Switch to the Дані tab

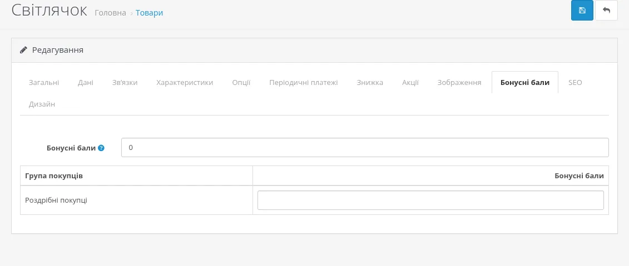pyautogui.click(x=86, y=83)
